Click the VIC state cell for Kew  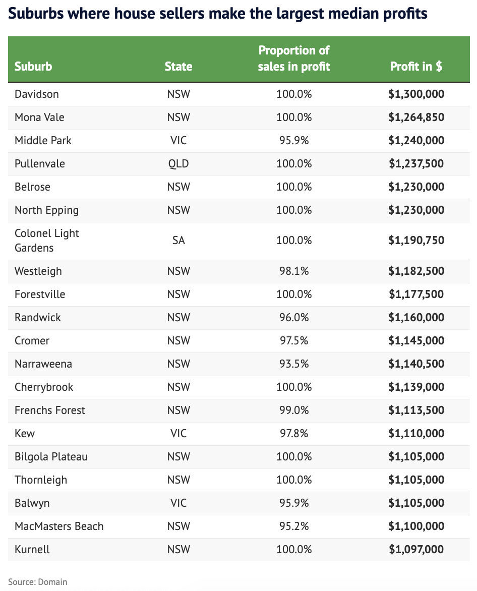point(178,433)
